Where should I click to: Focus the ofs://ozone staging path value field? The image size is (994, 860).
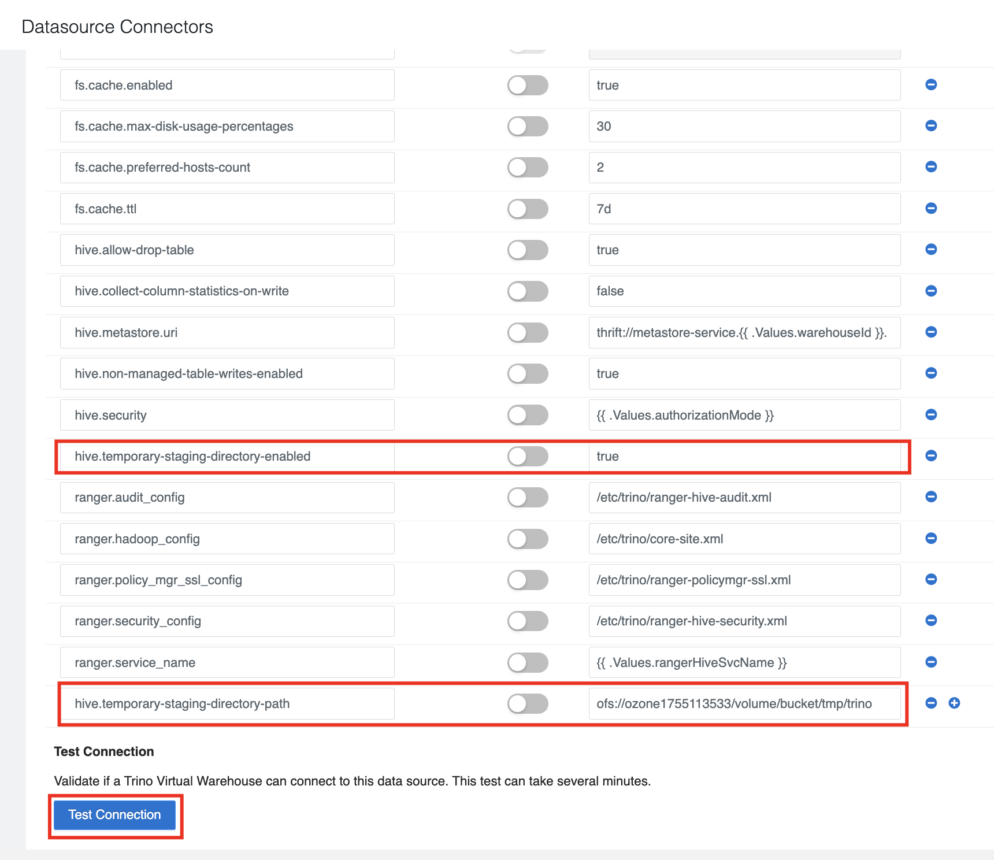744,704
